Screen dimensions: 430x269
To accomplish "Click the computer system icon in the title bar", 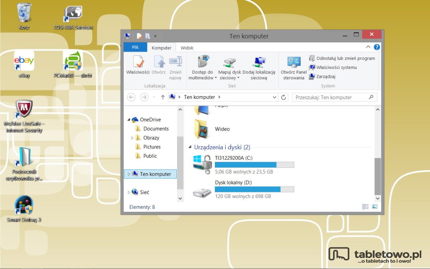I will click(127, 36).
